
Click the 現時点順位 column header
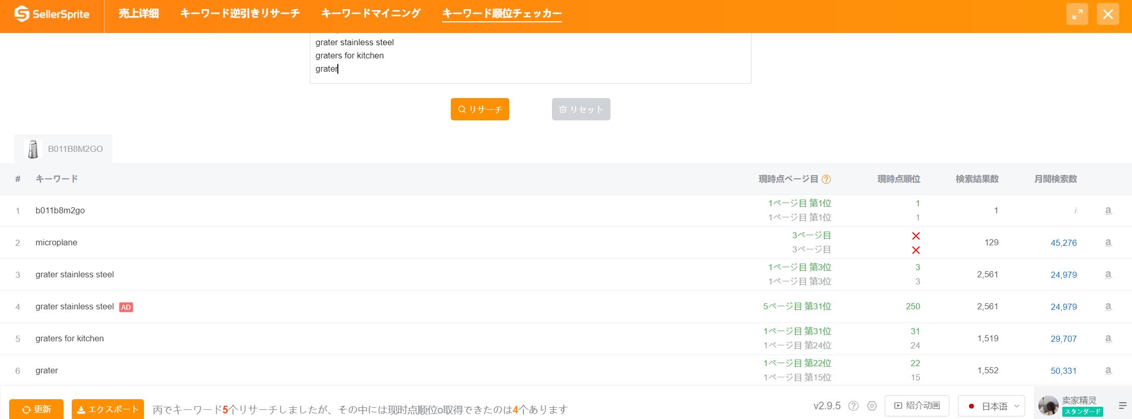(899, 179)
